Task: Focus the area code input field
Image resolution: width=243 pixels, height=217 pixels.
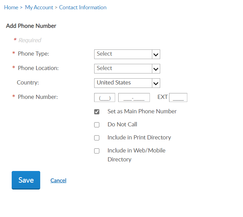Action: click(104, 98)
